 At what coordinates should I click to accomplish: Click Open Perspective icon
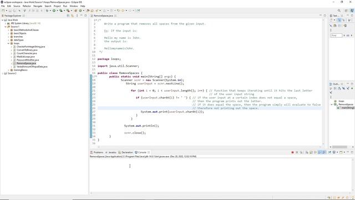346,11
